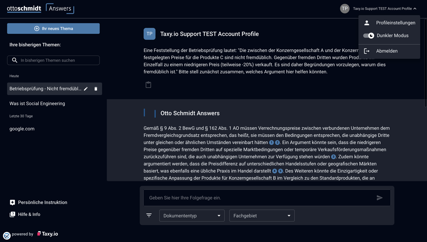The height and width of the screenshot is (242, 427).
Task: Select the Profileinstellungen menu entry
Action: pyautogui.click(x=396, y=22)
